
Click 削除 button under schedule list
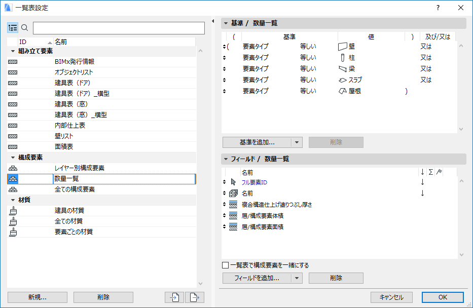tap(103, 297)
